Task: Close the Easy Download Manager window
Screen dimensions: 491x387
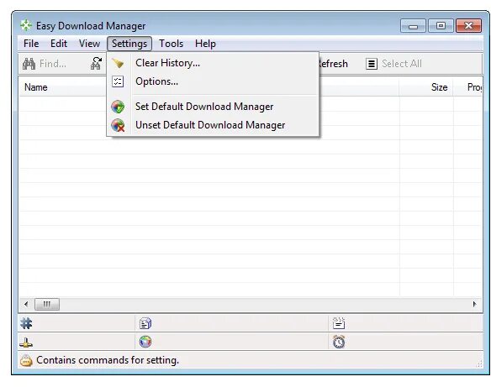Action: [468, 26]
